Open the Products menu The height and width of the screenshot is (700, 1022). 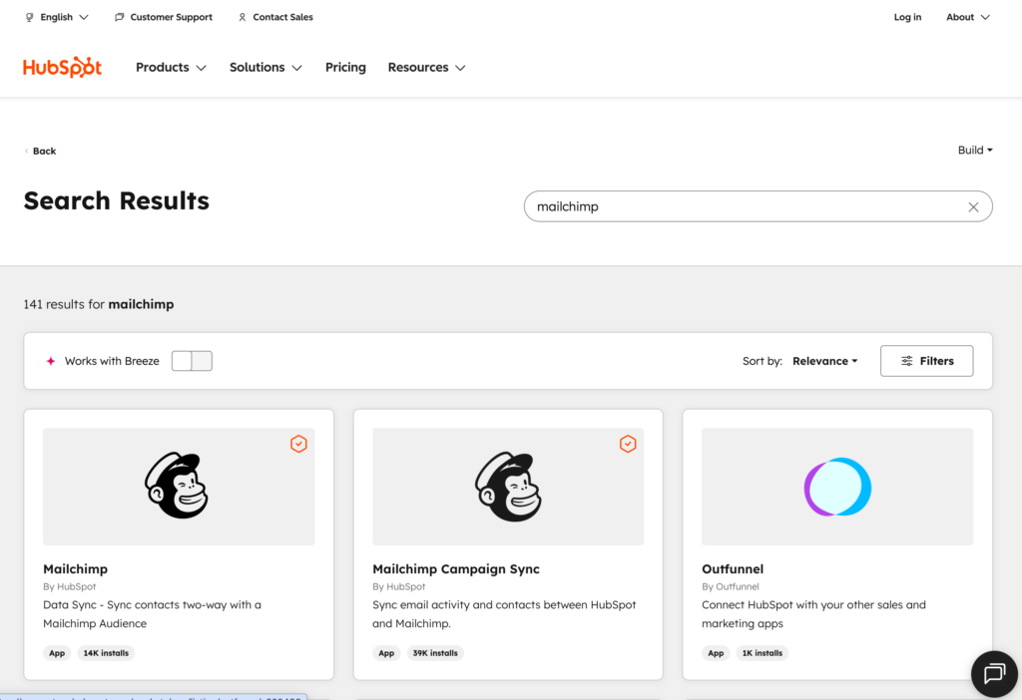(171, 67)
